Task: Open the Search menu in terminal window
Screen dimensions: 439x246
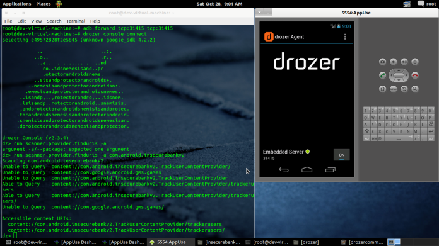Action: [54, 21]
